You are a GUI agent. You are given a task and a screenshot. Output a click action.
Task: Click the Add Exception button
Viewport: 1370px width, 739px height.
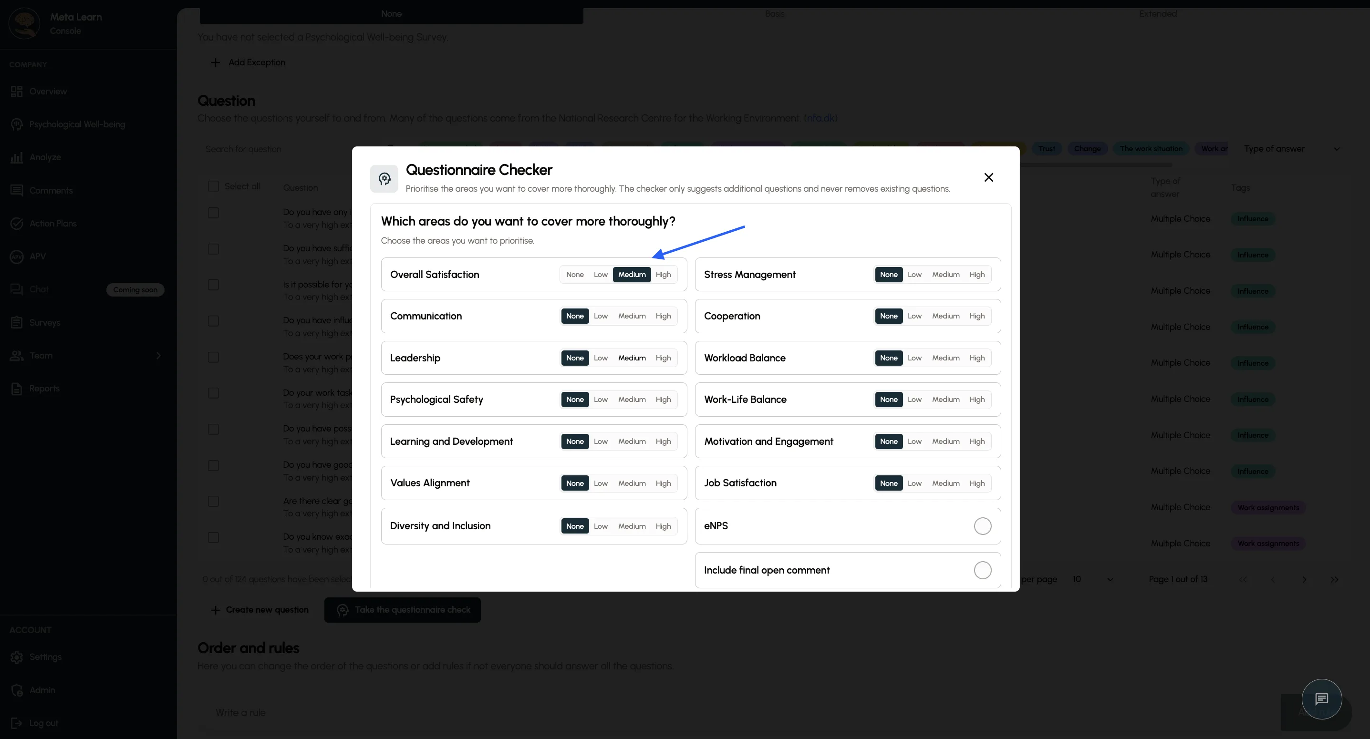[249, 63]
